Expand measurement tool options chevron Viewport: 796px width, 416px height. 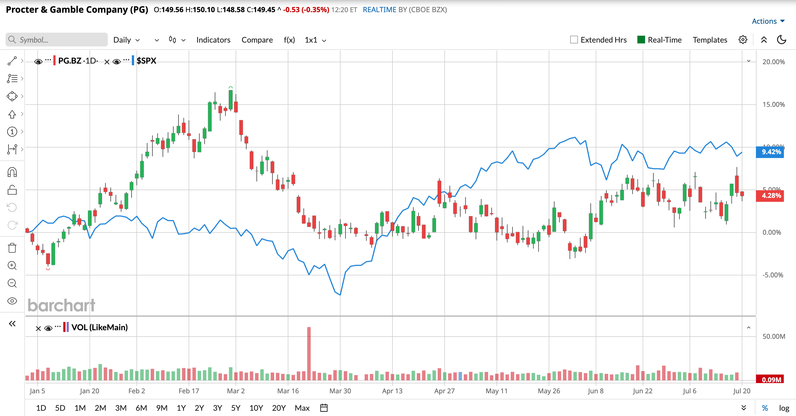point(22,149)
